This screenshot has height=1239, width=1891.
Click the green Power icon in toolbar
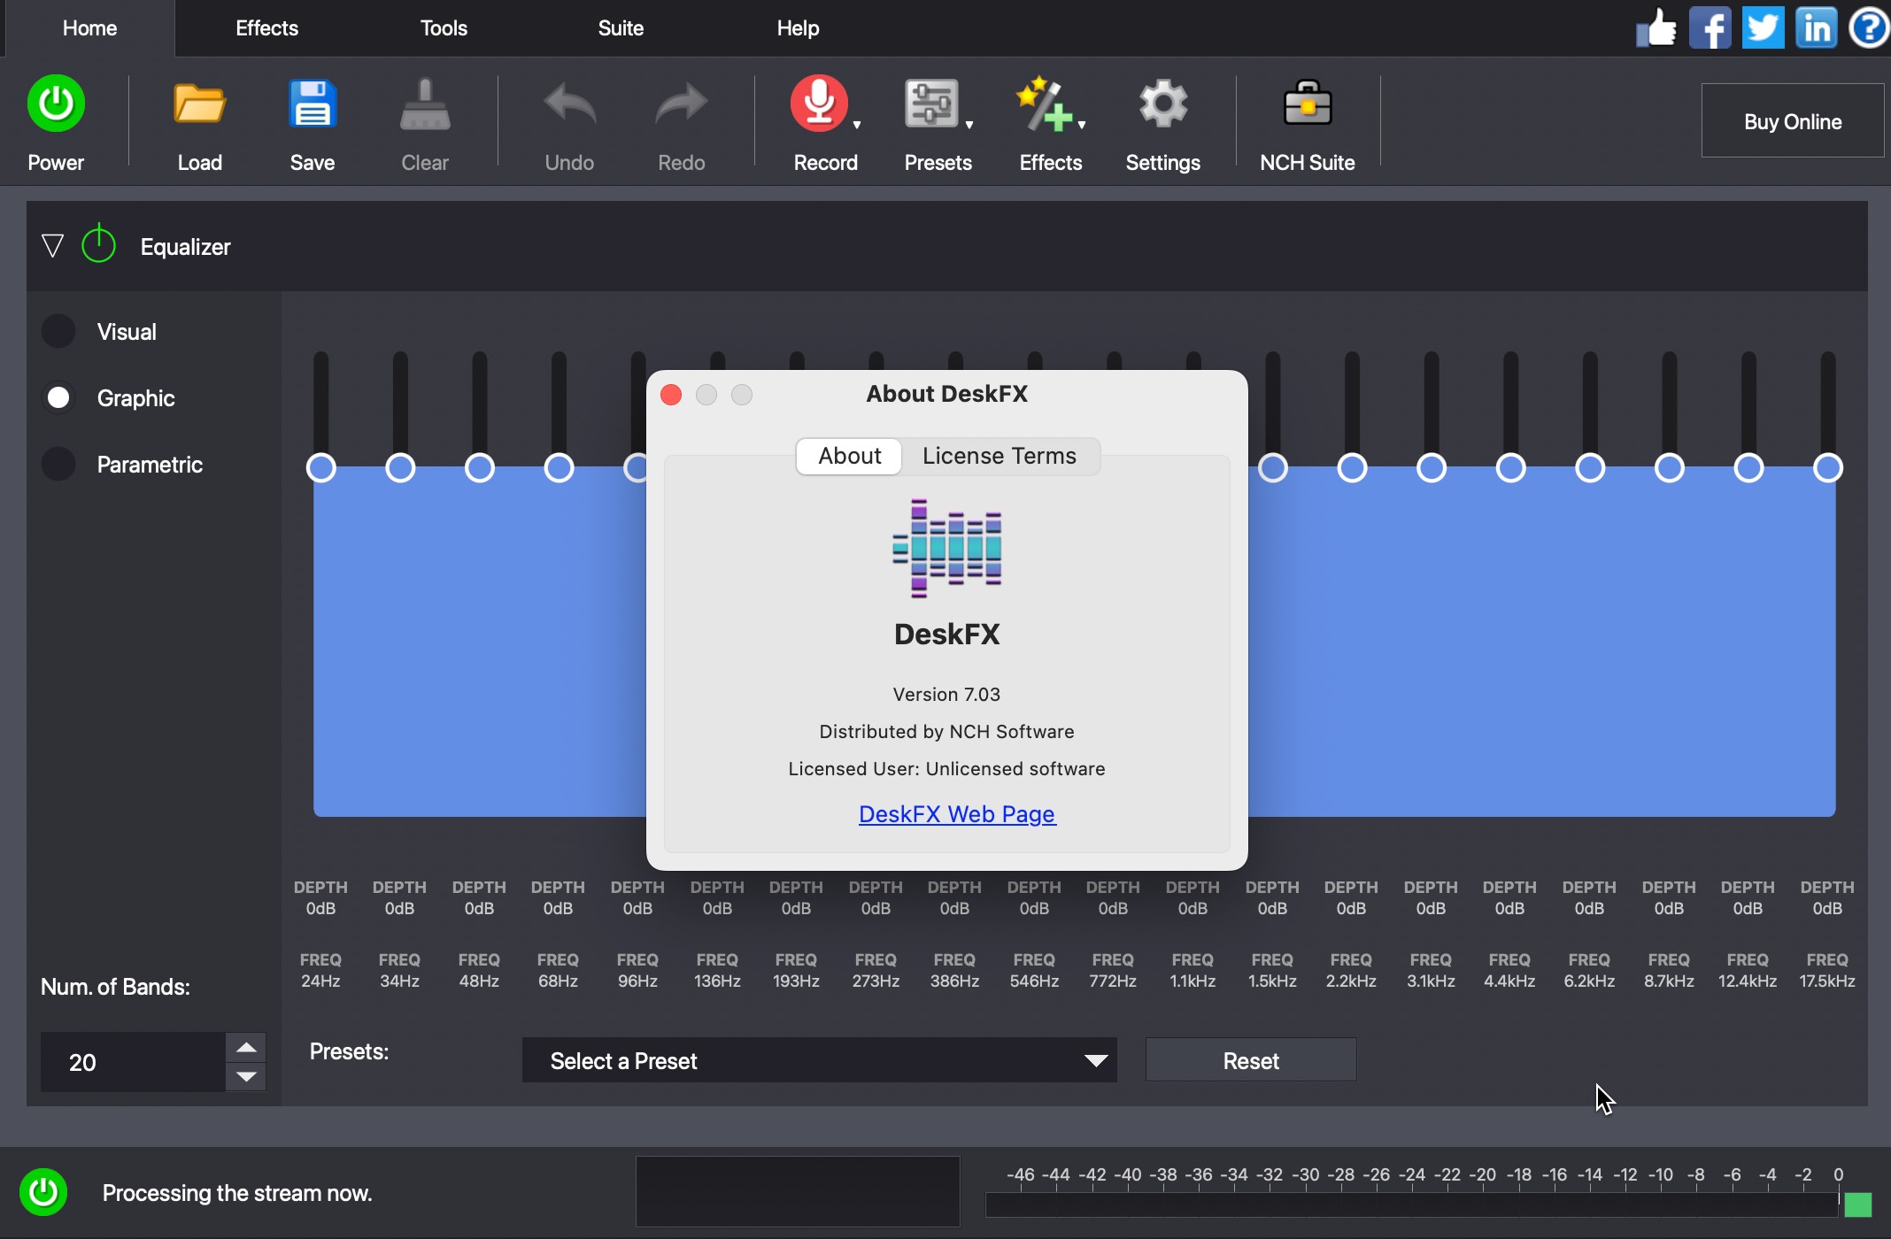(56, 104)
